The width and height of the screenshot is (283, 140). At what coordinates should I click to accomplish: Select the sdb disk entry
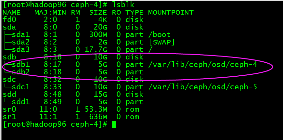click(9, 57)
